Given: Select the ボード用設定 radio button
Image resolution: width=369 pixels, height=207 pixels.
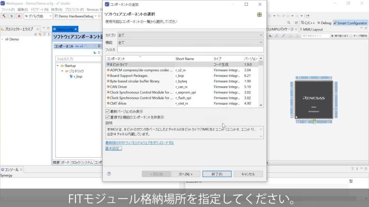Looking at the screenshot, I should point(351,36).
